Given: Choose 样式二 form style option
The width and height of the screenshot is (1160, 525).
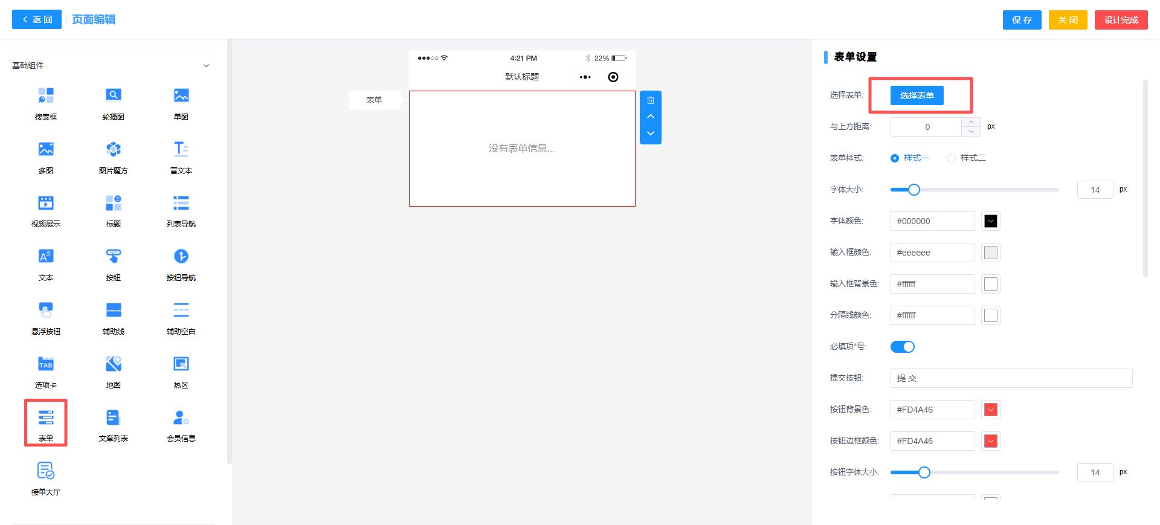Looking at the screenshot, I should point(952,158).
